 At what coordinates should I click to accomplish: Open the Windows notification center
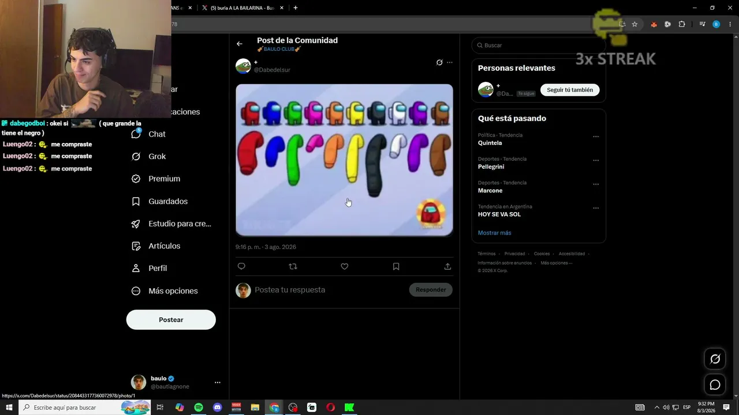tap(726, 407)
